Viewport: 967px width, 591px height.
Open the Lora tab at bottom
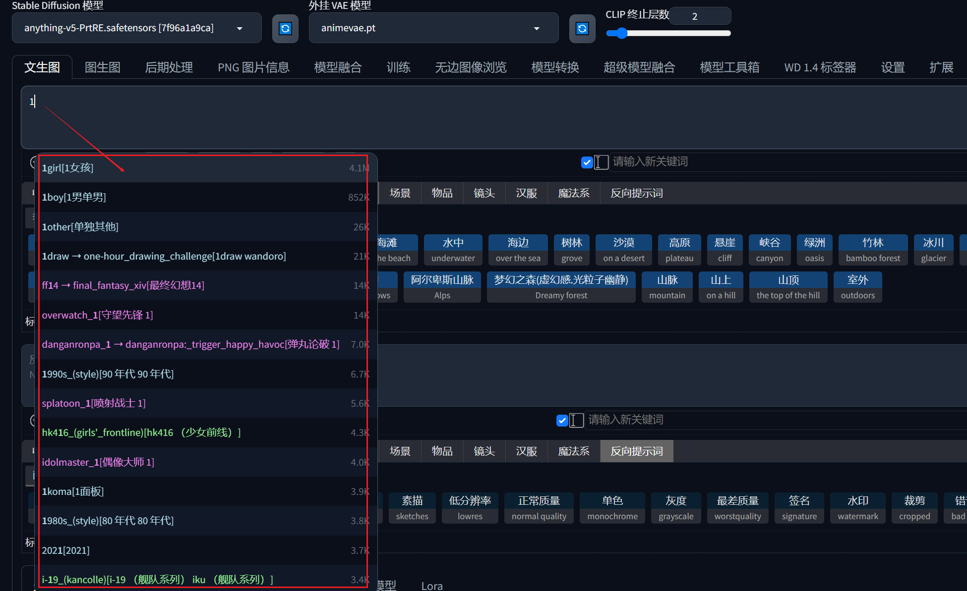click(x=432, y=586)
